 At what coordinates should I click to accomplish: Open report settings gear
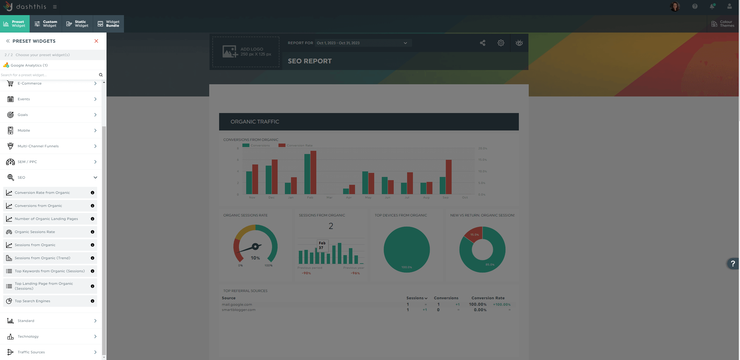coord(501,43)
